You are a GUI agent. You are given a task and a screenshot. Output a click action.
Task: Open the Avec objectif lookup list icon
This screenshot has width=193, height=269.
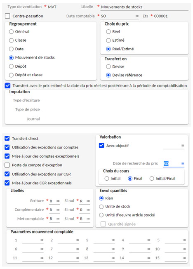[x=183, y=146]
